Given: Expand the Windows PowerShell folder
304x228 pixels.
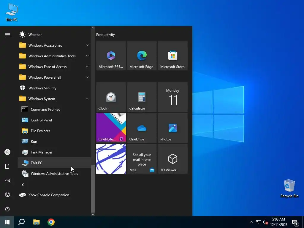Looking at the screenshot, I should pos(54,77).
